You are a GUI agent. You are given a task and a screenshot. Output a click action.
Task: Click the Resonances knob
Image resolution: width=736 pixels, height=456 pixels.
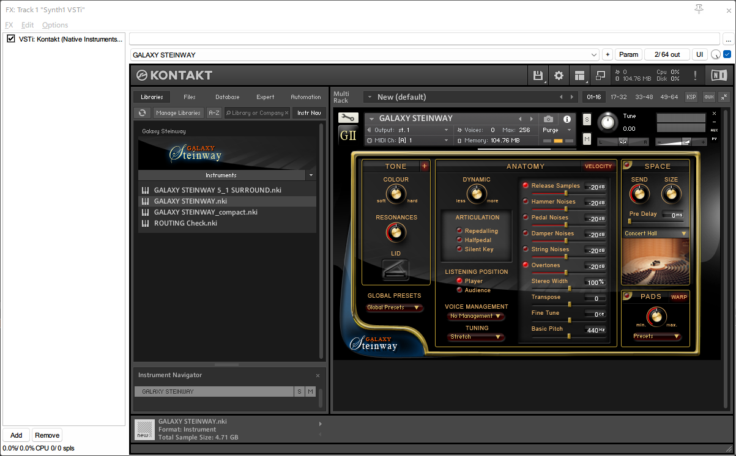396,232
